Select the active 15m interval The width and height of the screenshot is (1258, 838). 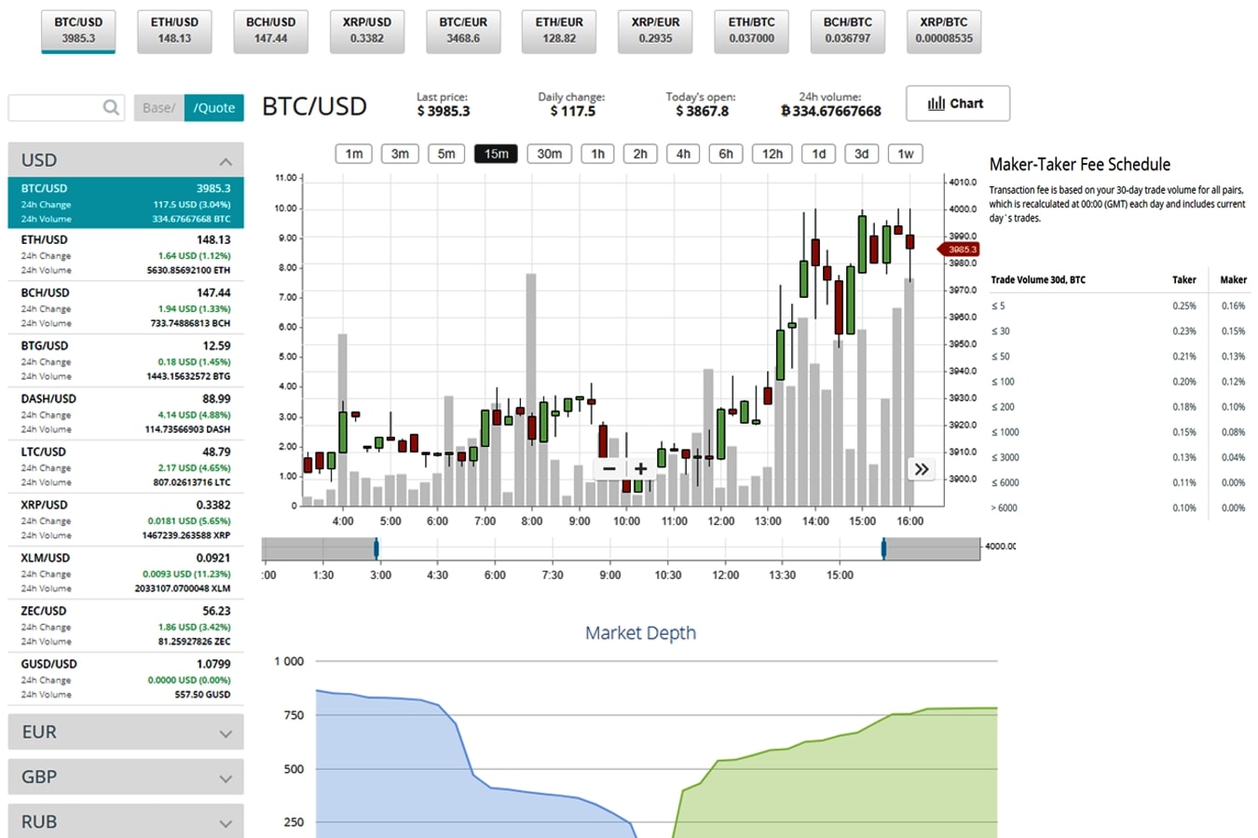[497, 154]
